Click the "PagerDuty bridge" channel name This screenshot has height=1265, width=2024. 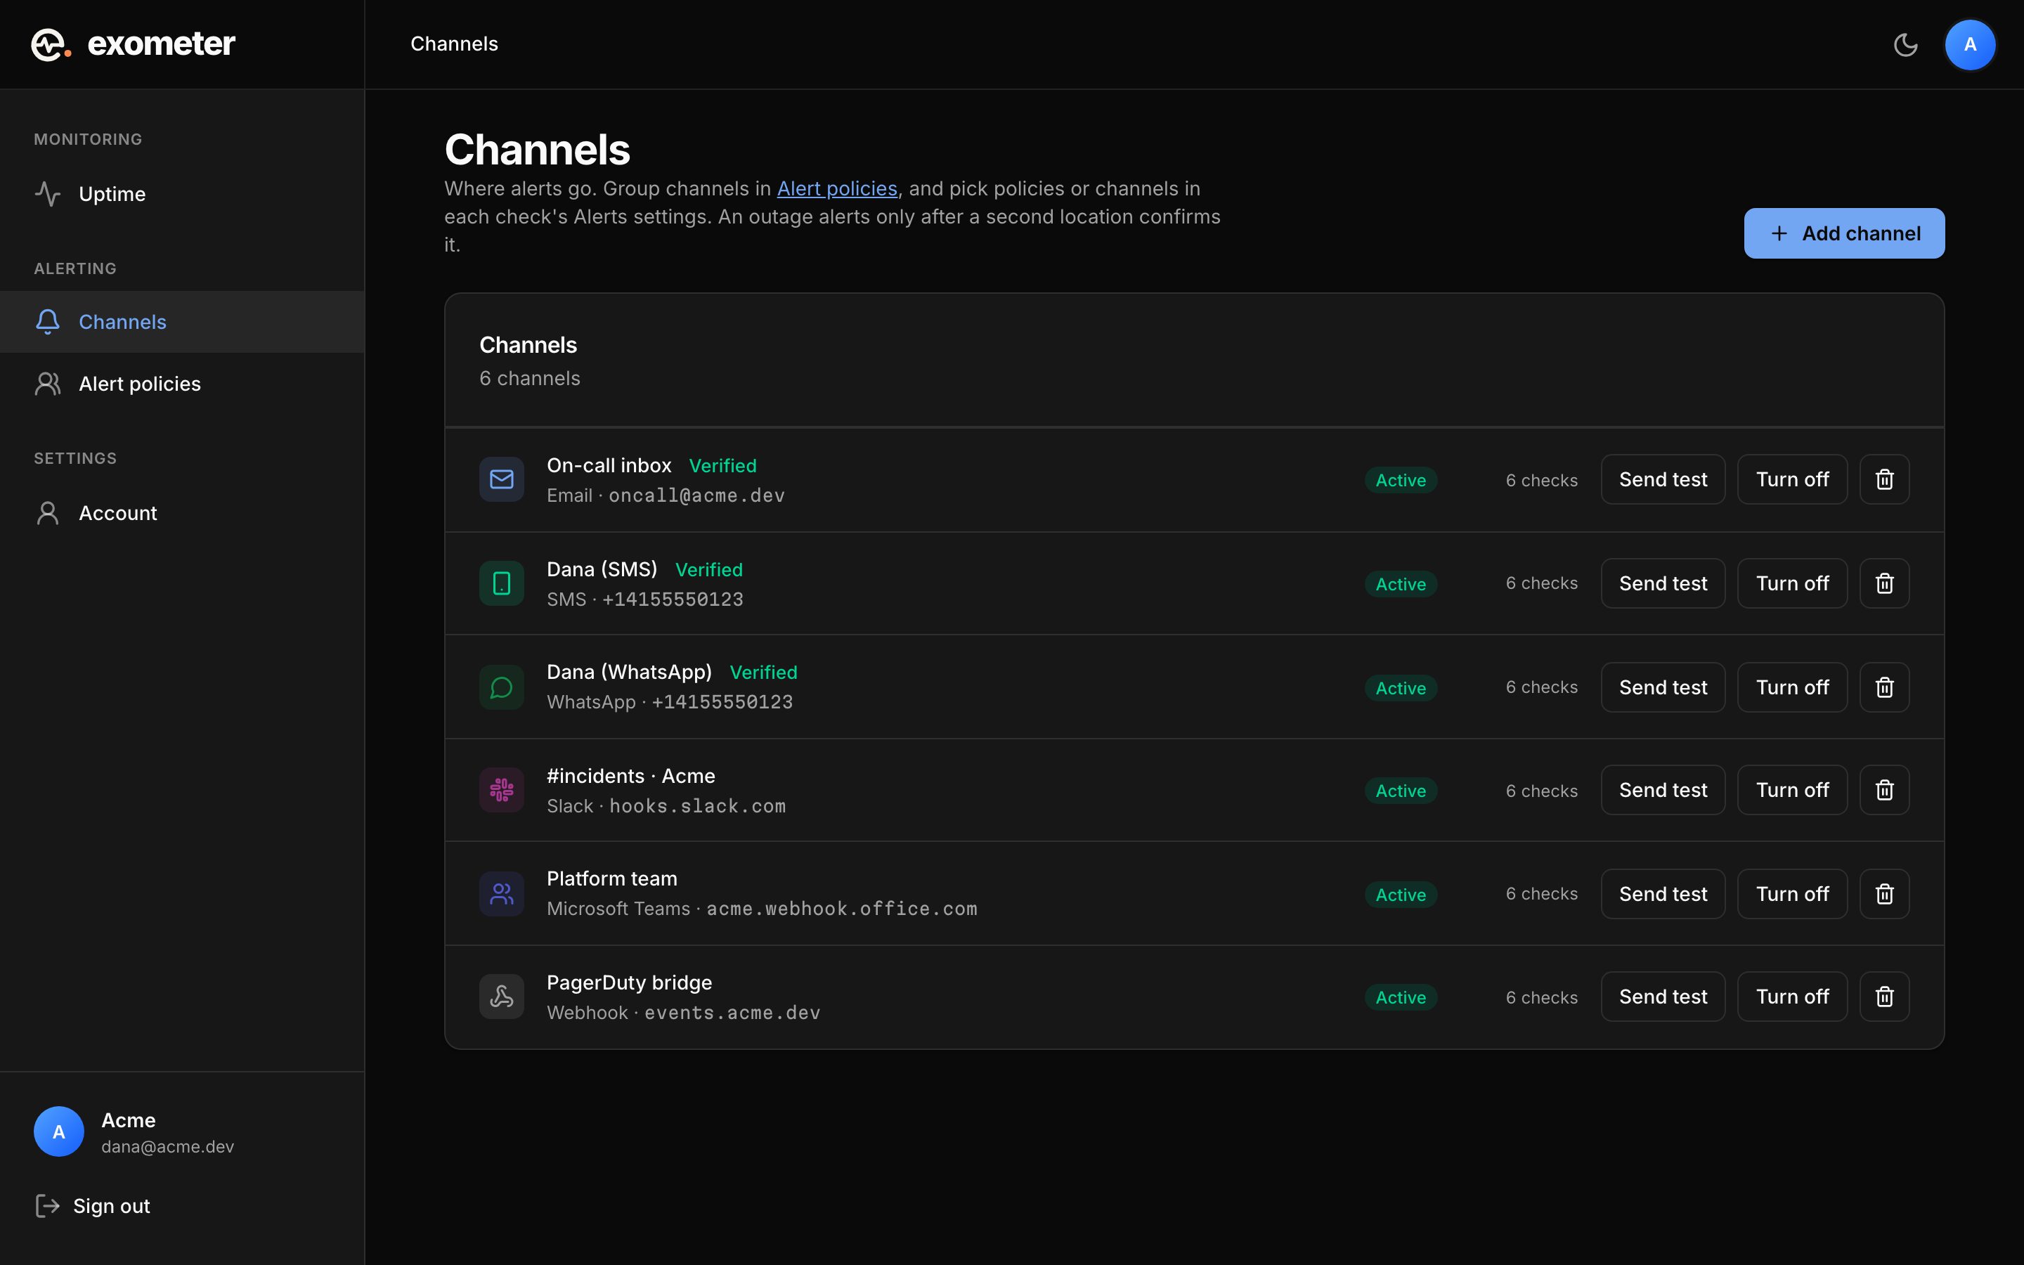click(629, 982)
